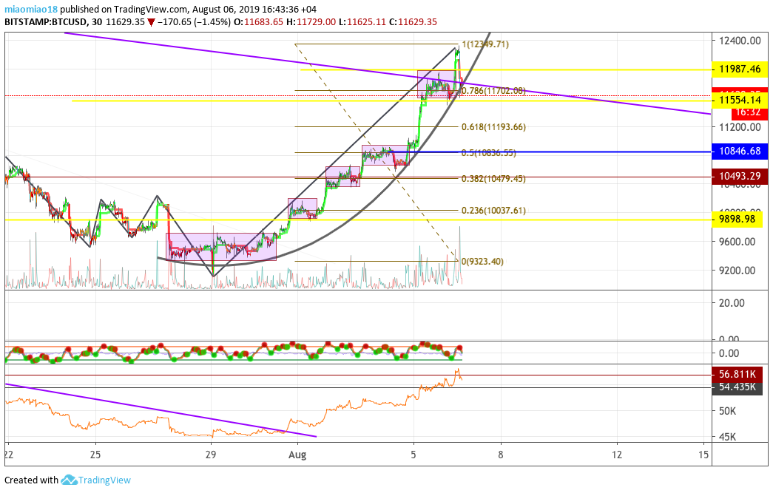Click the BITSTAMP:BTCUSD symbol label
The height and width of the screenshot is (493, 773).
click(47, 22)
